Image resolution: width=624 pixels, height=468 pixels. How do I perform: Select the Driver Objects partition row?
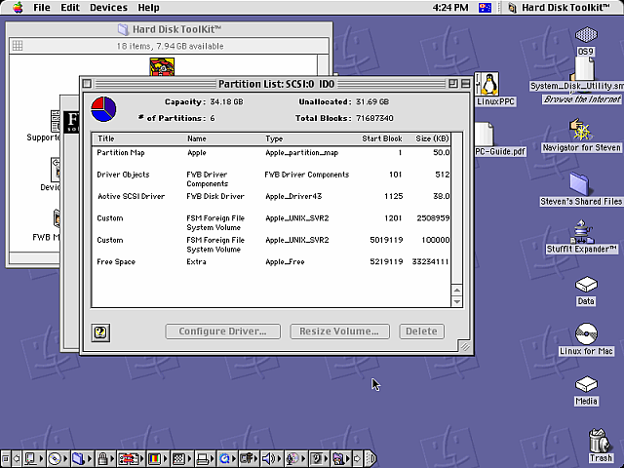(271, 178)
